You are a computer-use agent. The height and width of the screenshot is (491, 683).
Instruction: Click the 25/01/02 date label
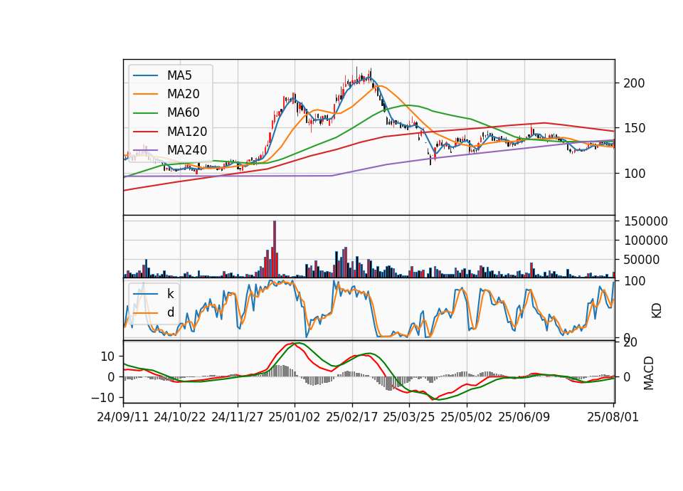[x=294, y=417]
